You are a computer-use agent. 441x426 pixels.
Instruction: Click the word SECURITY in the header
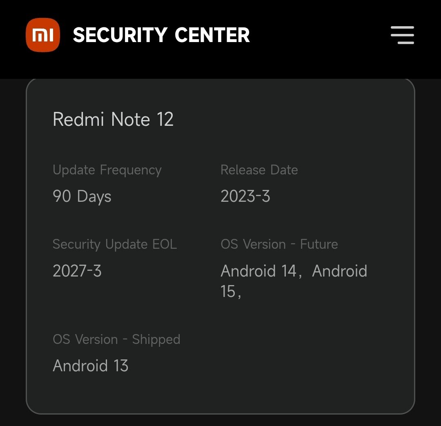pos(120,35)
